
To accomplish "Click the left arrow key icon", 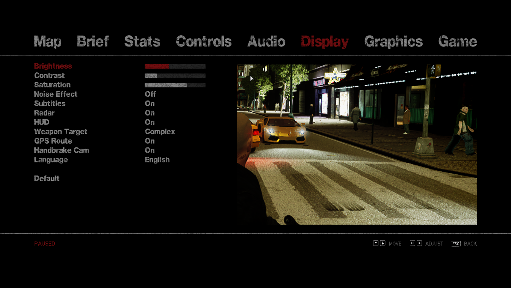I will 413,243.
